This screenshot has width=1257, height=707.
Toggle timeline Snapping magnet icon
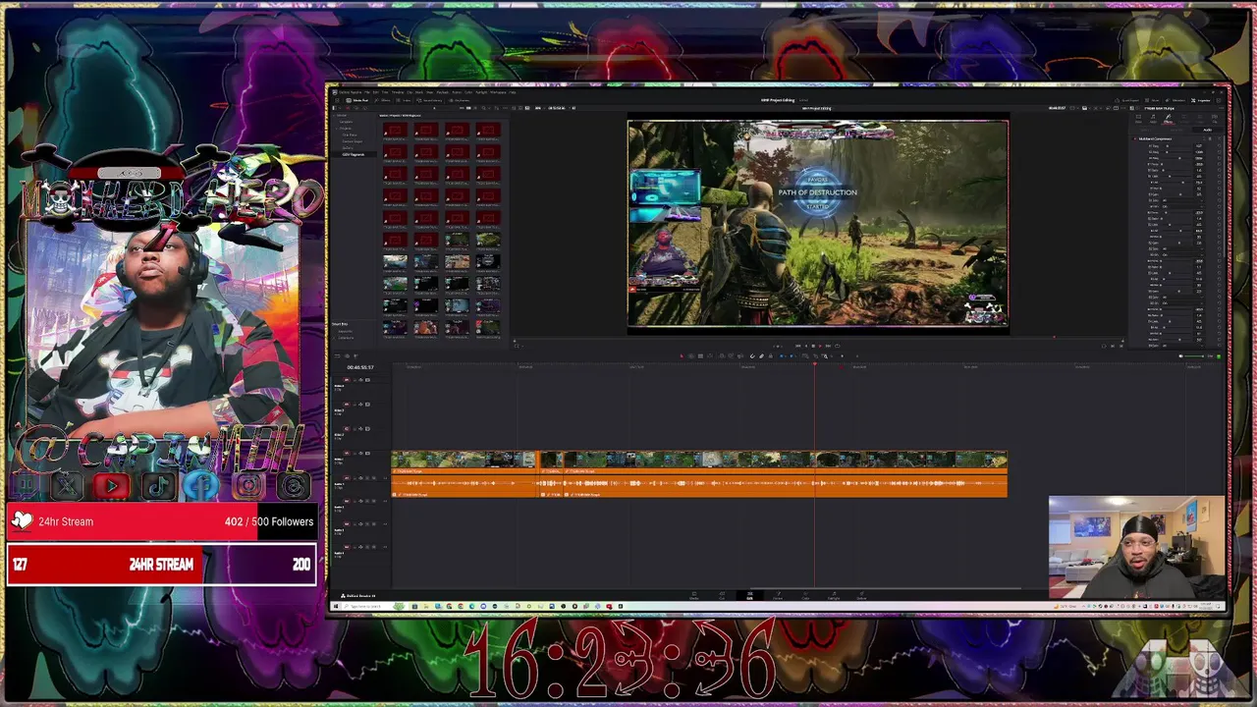tap(752, 355)
